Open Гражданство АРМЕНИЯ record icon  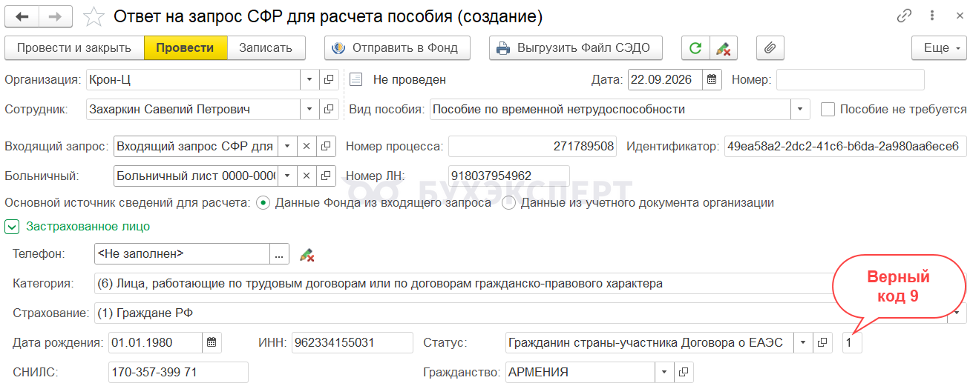[x=684, y=373]
